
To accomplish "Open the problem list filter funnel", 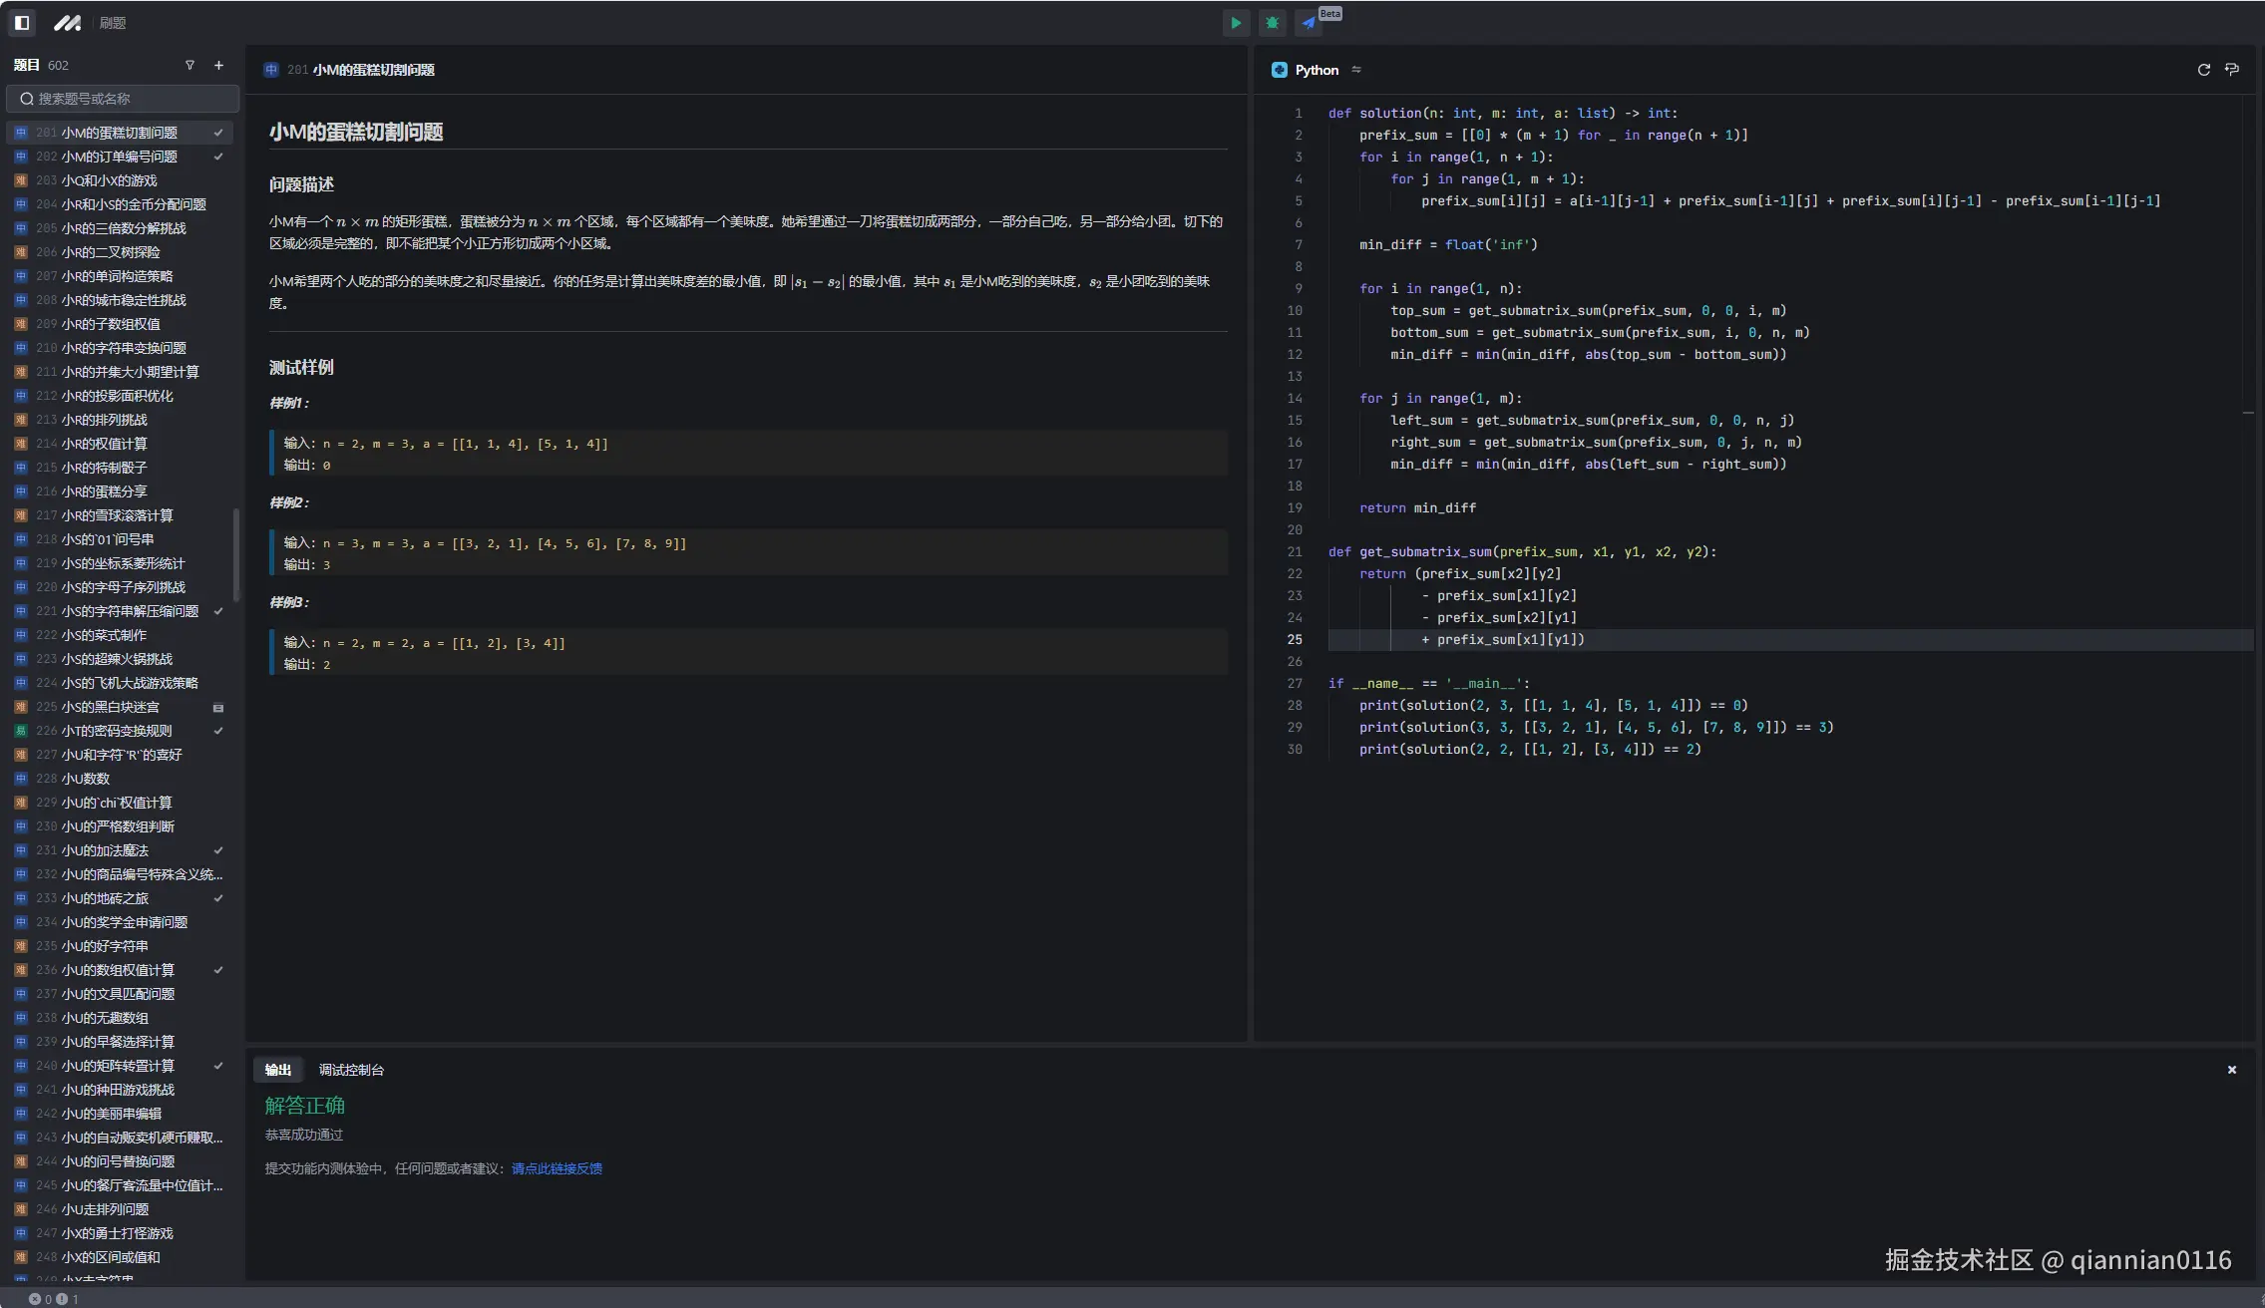I will 189,66.
